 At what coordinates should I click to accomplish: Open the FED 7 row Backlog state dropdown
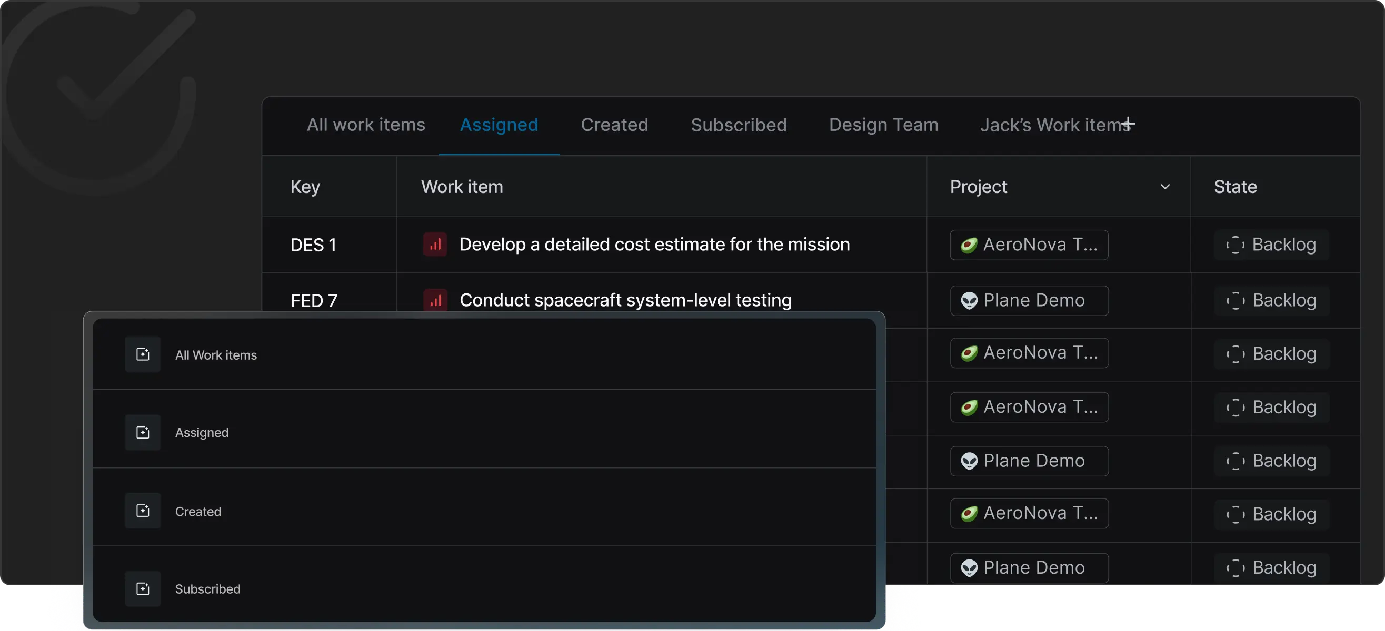tap(1271, 301)
